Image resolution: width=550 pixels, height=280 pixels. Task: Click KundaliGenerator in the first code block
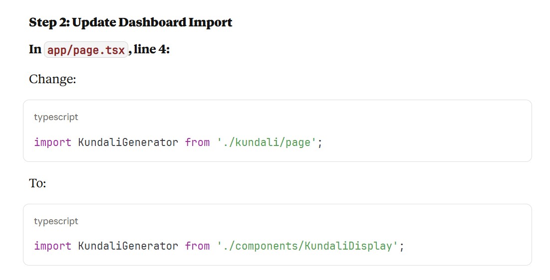click(128, 142)
